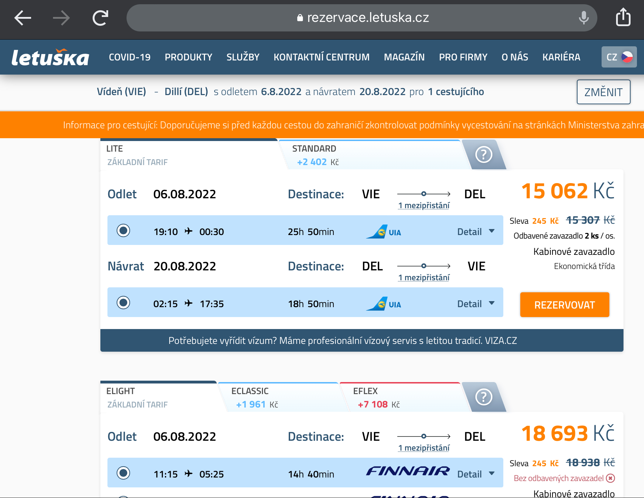The image size is (644, 498).
Task: Click the return date 20.8.2022 in summary
Action: pyautogui.click(x=382, y=92)
